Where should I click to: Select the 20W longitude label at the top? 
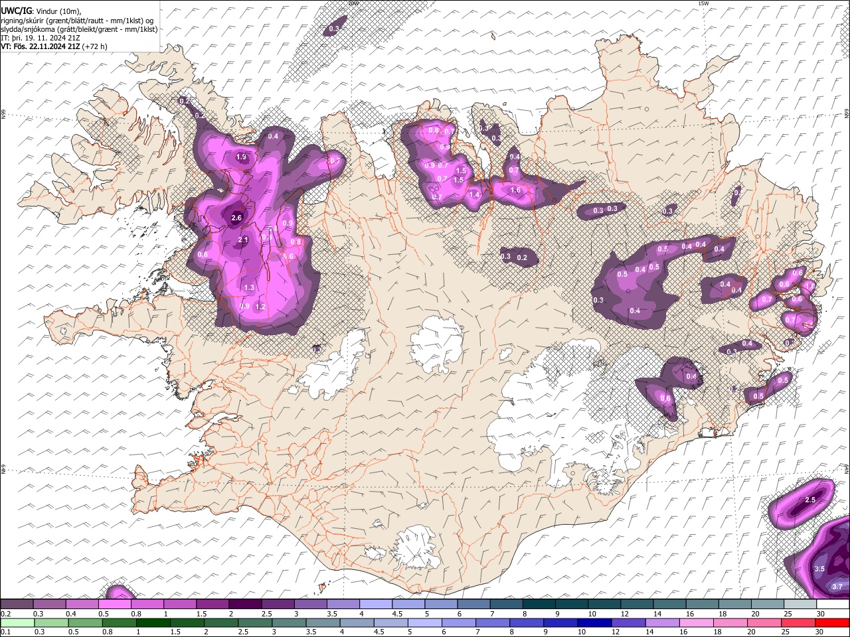tap(353, 3)
